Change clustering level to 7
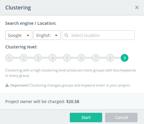The height and width of the screenshot is (124, 144). pos(96,58)
